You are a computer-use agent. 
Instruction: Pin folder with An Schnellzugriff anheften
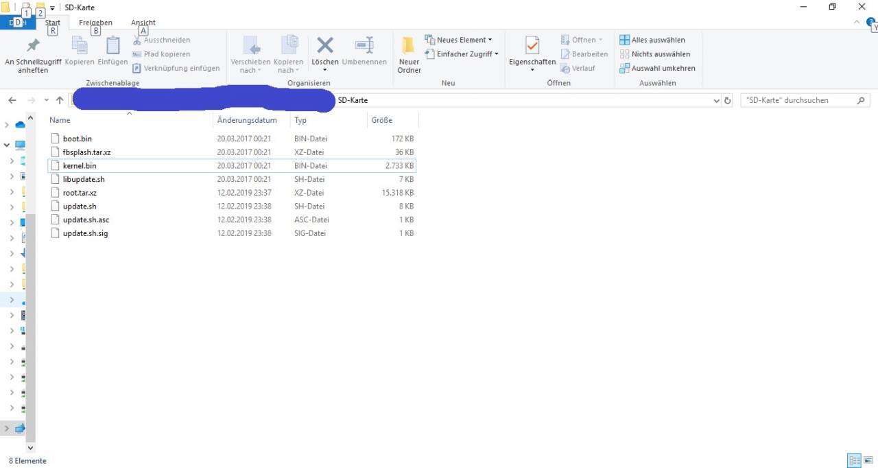[x=33, y=47]
